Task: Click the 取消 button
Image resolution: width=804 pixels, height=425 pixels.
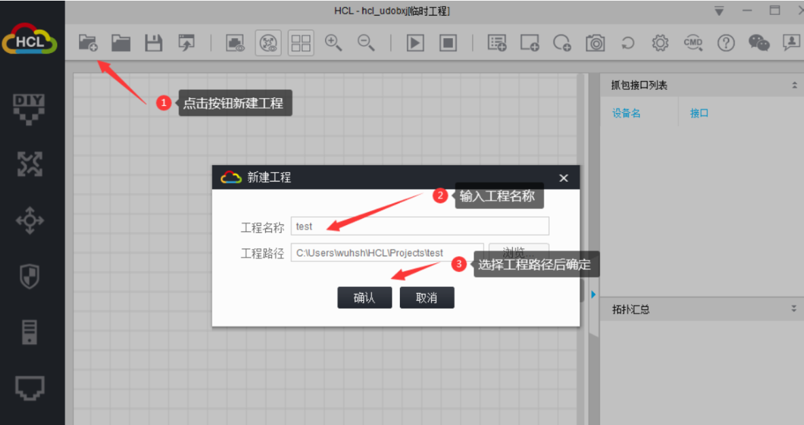Action: (x=426, y=298)
